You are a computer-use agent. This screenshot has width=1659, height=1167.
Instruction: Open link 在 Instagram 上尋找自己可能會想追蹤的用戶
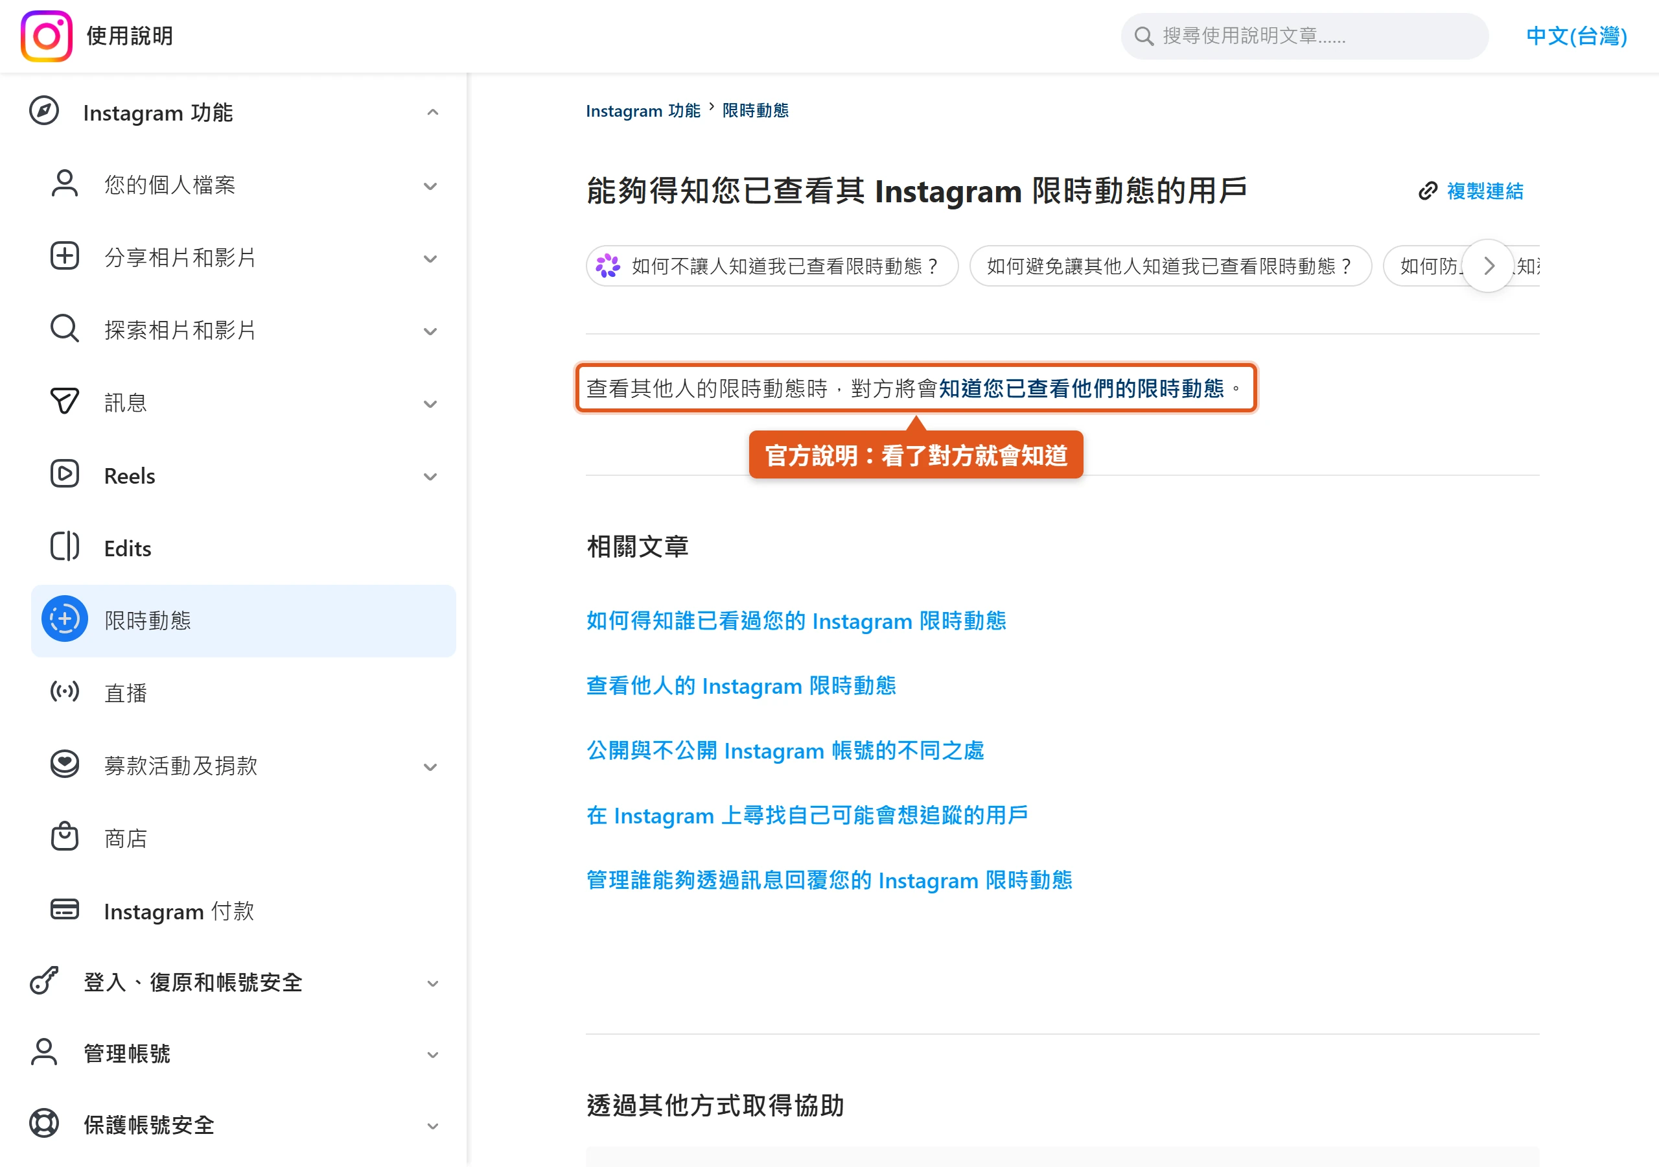coord(807,816)
